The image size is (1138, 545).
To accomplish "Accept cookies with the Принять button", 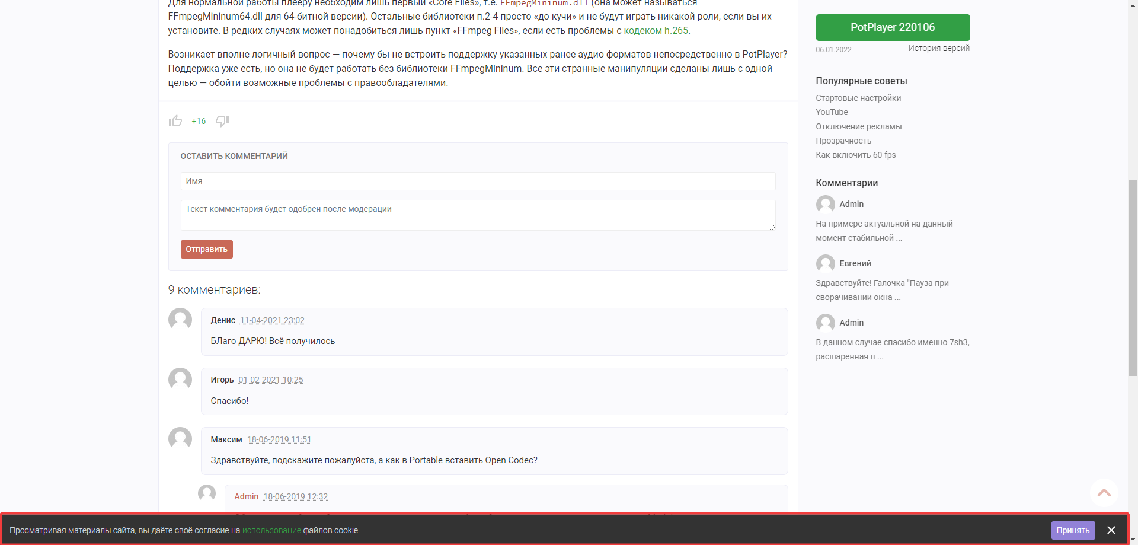I will point(1073,530).
